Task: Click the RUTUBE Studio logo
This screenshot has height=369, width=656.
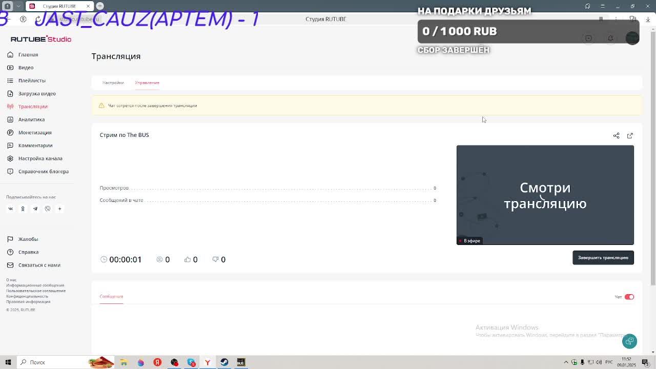Action: 41,39
